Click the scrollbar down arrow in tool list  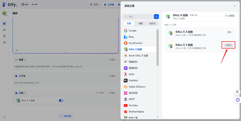[158, 117]
